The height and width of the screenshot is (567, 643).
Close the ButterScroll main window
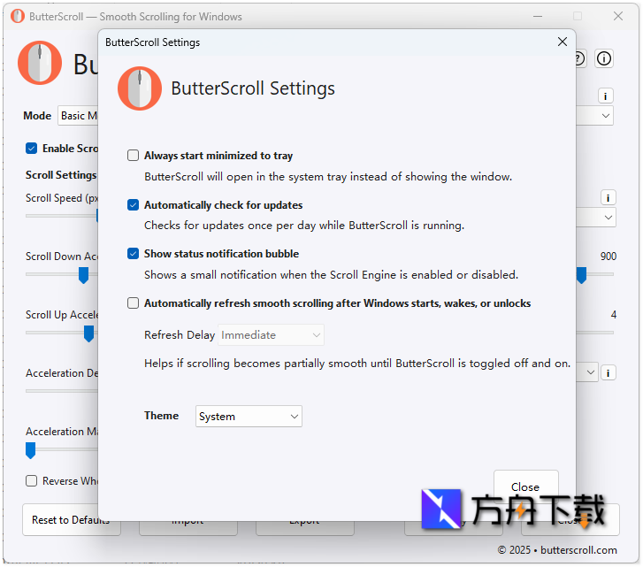coord(618,17)
